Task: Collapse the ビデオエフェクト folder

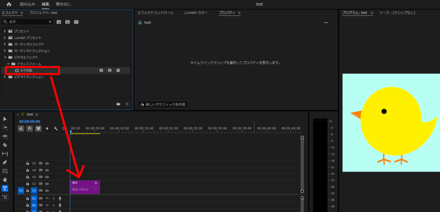Action: pos(5,57)
